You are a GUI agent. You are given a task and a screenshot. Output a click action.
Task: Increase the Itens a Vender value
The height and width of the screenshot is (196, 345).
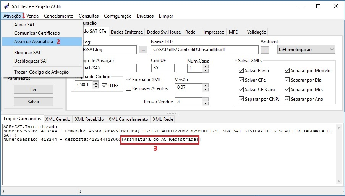click(x=206, y=100)
